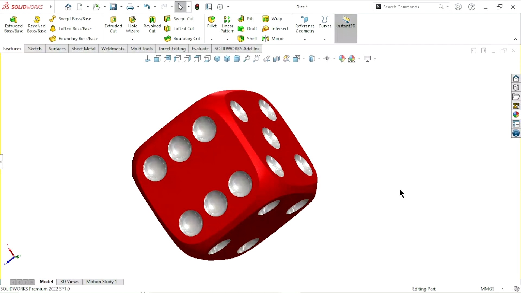Open the Hole Wizard
The height and width of the screenshot is (293, 521).
point(132,24)
